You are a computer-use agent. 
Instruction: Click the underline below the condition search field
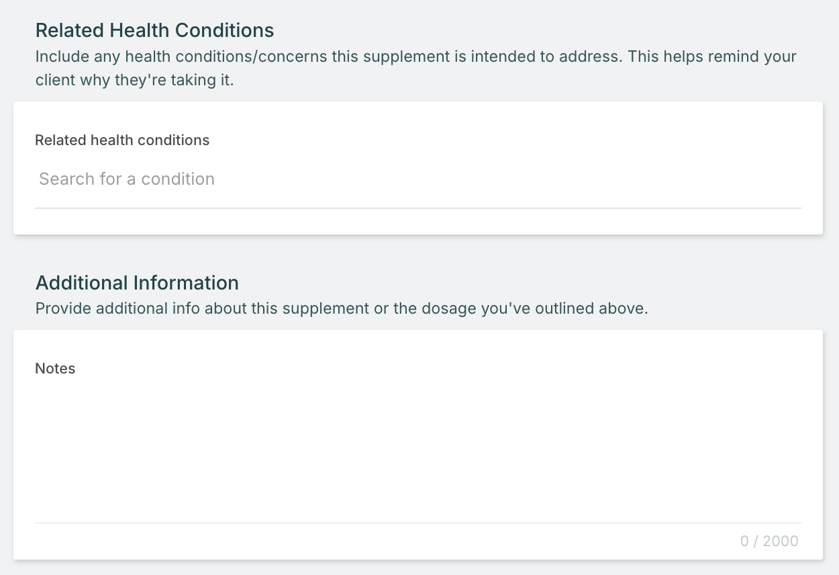(417, 208)
